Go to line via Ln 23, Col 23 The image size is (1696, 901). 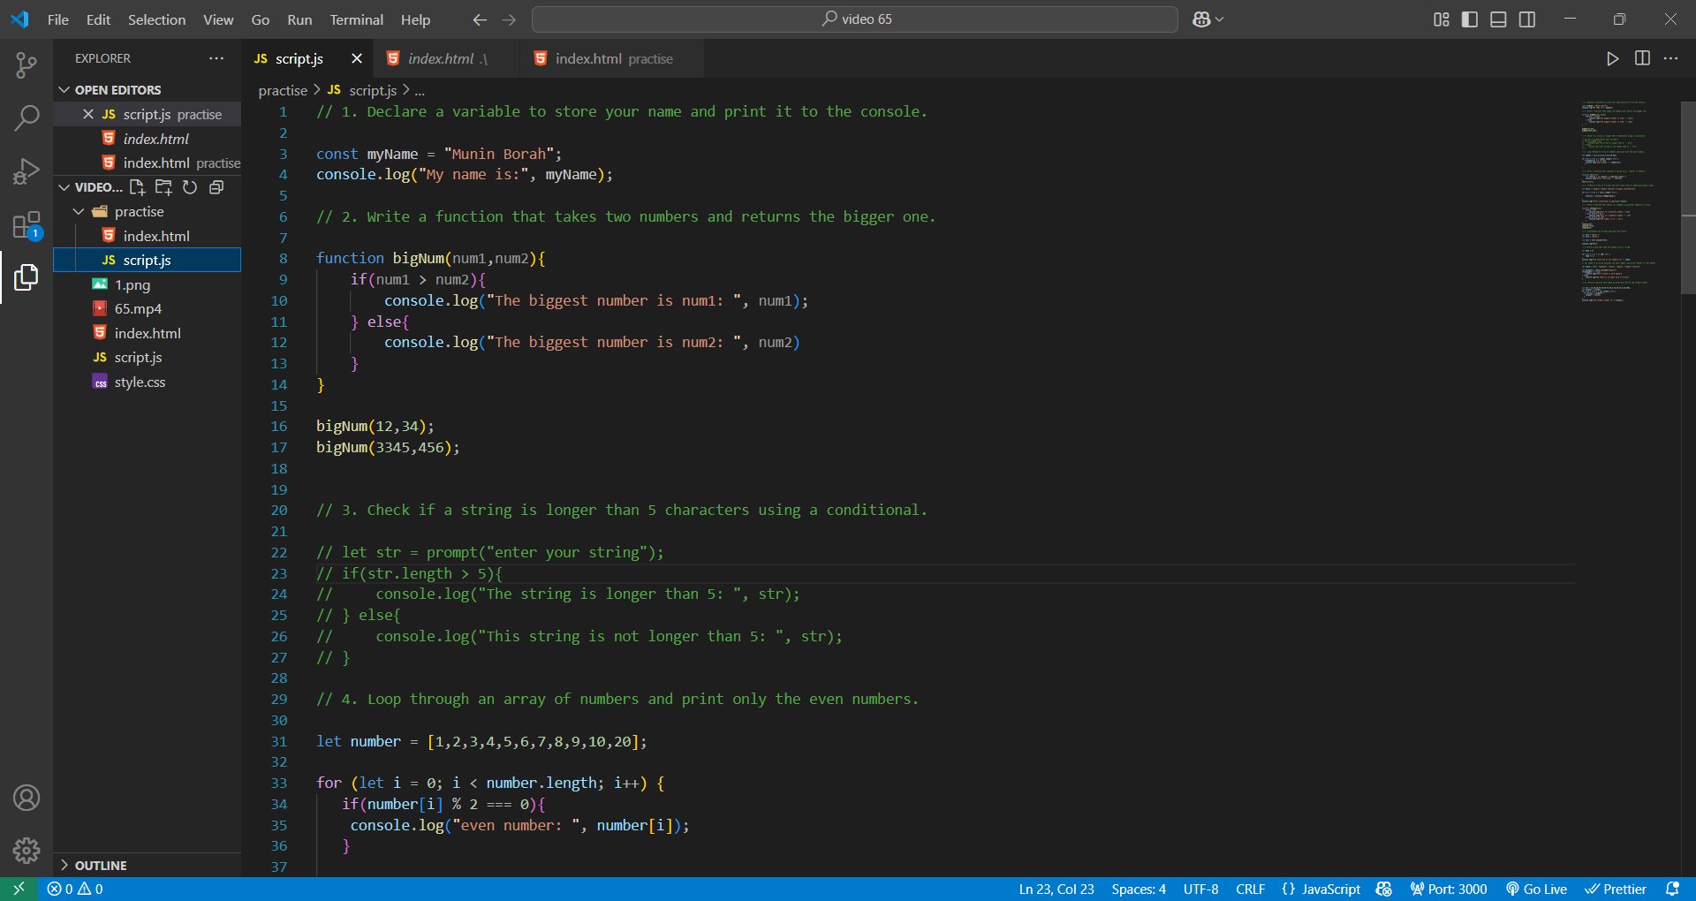[1056, 889]
